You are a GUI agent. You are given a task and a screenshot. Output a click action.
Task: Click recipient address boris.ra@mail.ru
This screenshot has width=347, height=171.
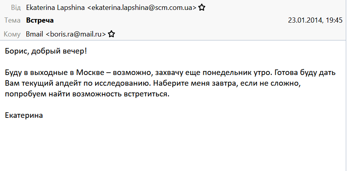click(x=76, y=34)
